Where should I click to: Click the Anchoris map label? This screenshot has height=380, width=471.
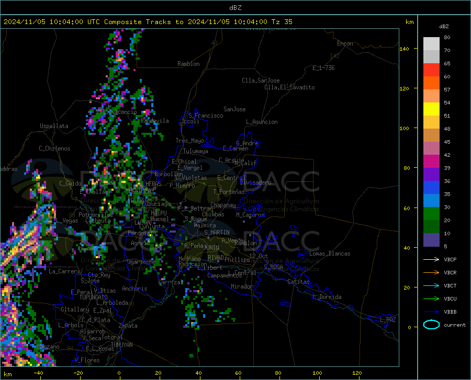pos(134,289)
